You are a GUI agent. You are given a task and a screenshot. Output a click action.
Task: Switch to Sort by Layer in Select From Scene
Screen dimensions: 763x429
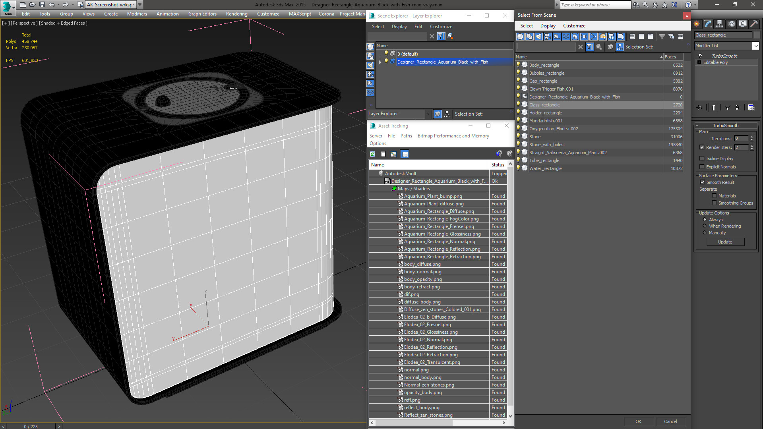pos(611,47)
